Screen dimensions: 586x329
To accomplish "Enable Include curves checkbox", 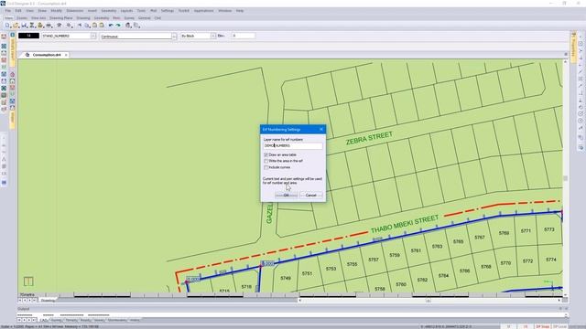I will click(266, 167).
